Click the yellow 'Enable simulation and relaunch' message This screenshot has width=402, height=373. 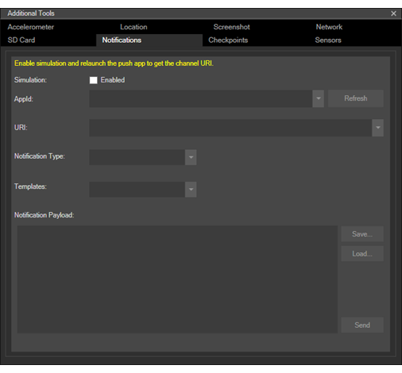114,63
